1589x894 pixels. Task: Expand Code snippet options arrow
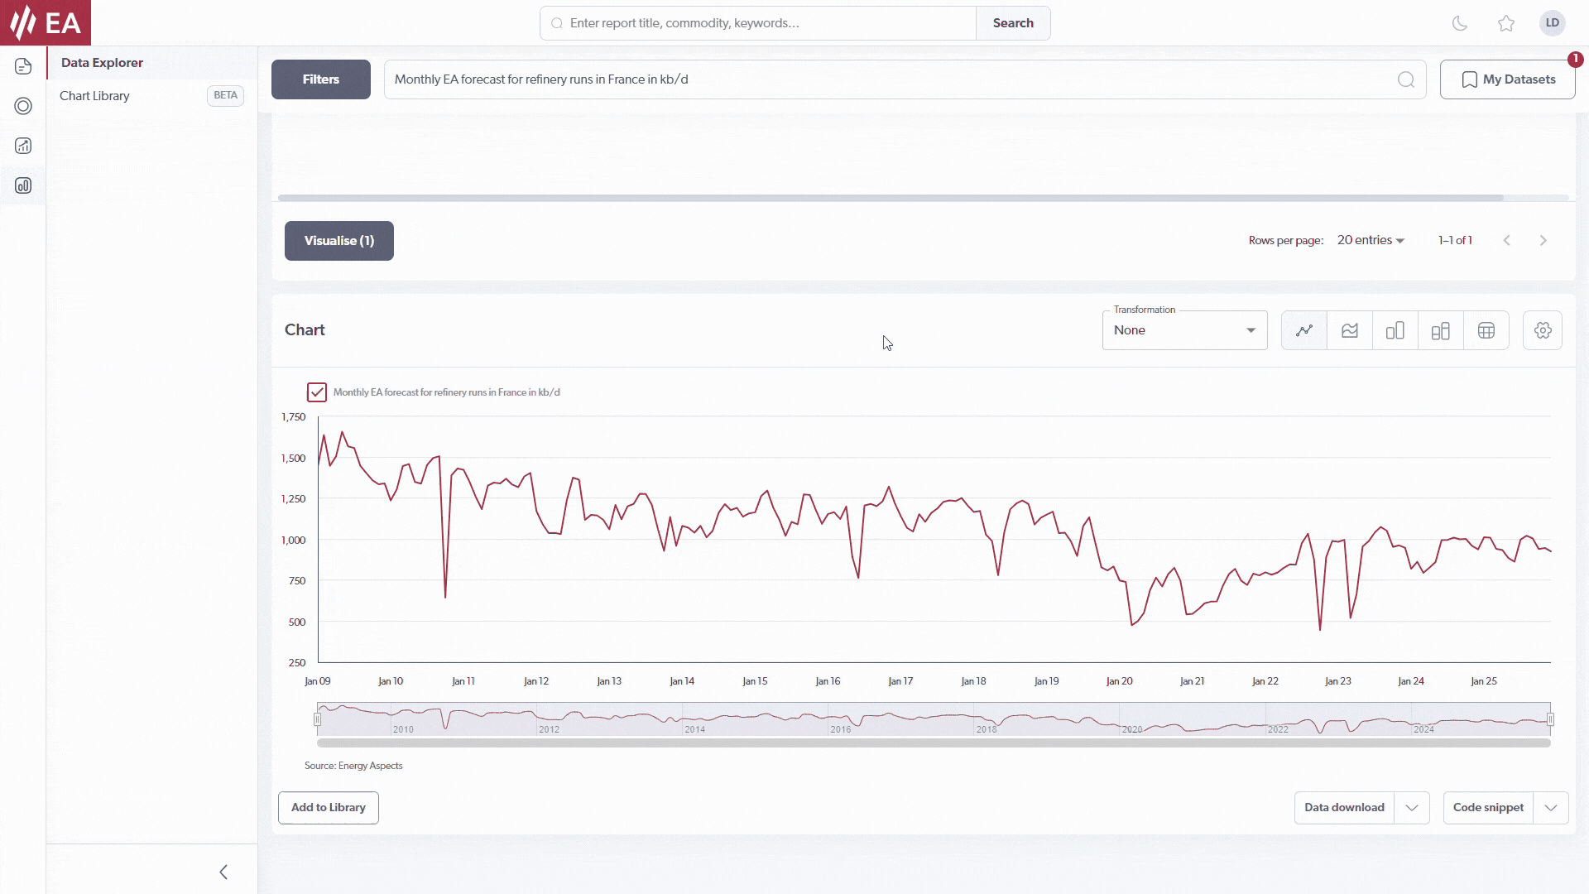[1551, 808]
